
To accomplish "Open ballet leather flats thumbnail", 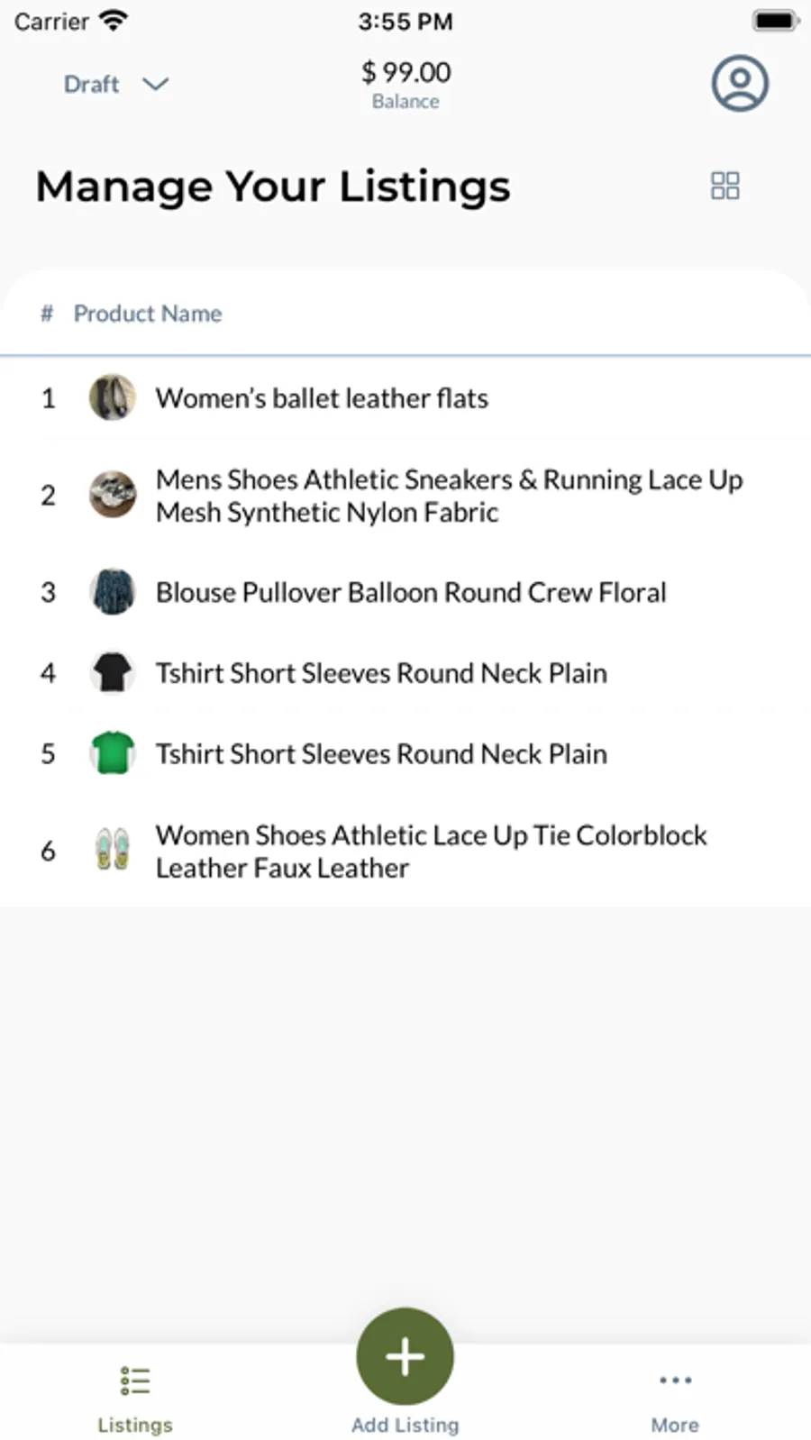I will click(113, 397).
